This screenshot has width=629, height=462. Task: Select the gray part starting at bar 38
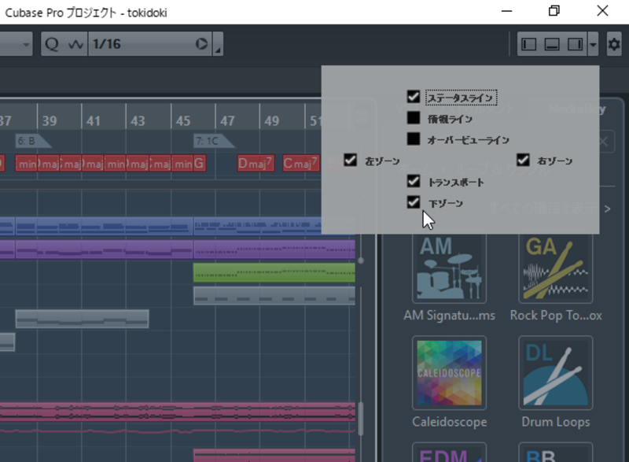point(82,319)
